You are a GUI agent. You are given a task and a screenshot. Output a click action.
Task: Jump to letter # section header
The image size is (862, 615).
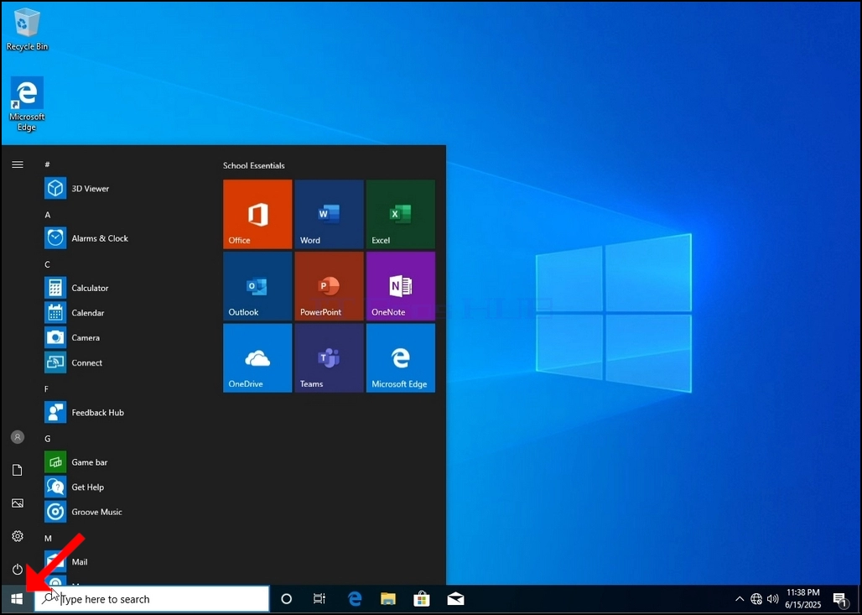click(x=47, y=164)
